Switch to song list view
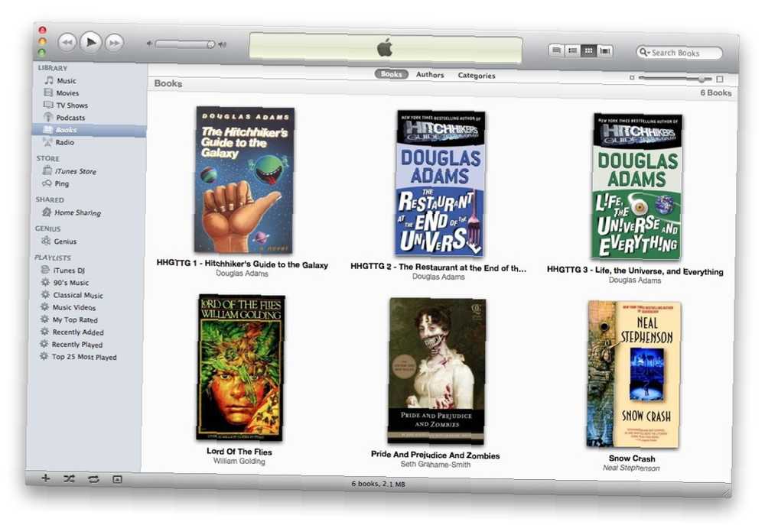The width and height of the screenshot is (765, 525). (x=557, y=50)
